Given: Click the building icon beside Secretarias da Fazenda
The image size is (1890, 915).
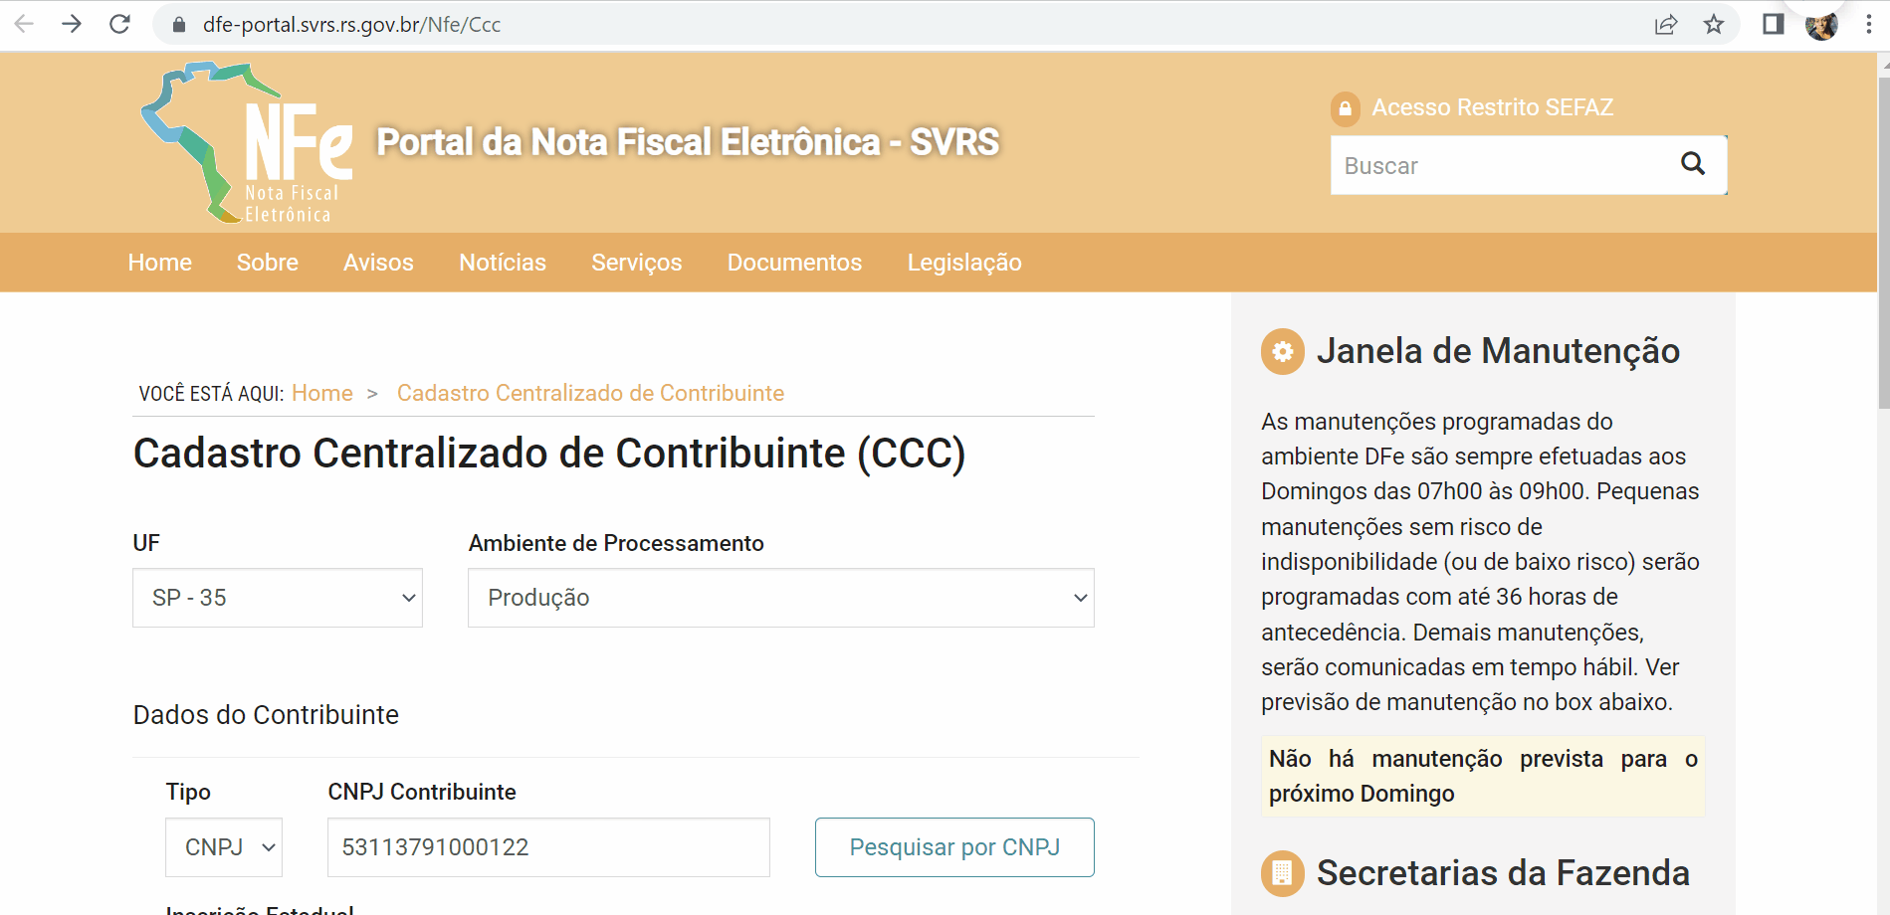Looking at the screenshot, I should [1282, 874].
